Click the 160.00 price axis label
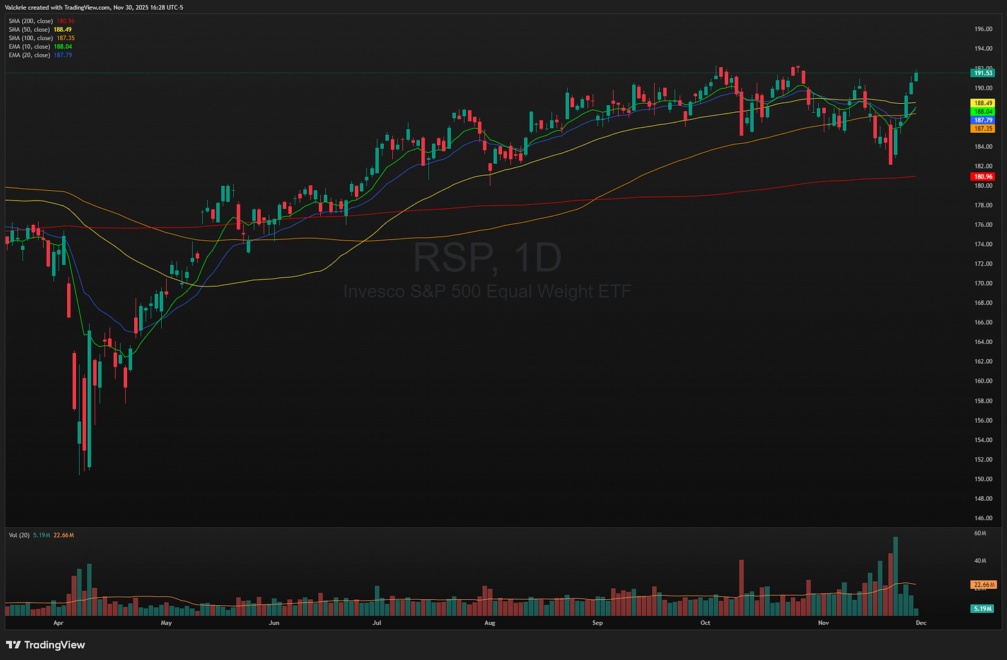Image resolution: width=1007 pixels, height=660 pixels. pos(983,381)
